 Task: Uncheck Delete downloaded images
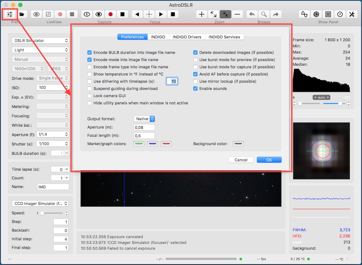pyautogui.click(x=195, y=52)
